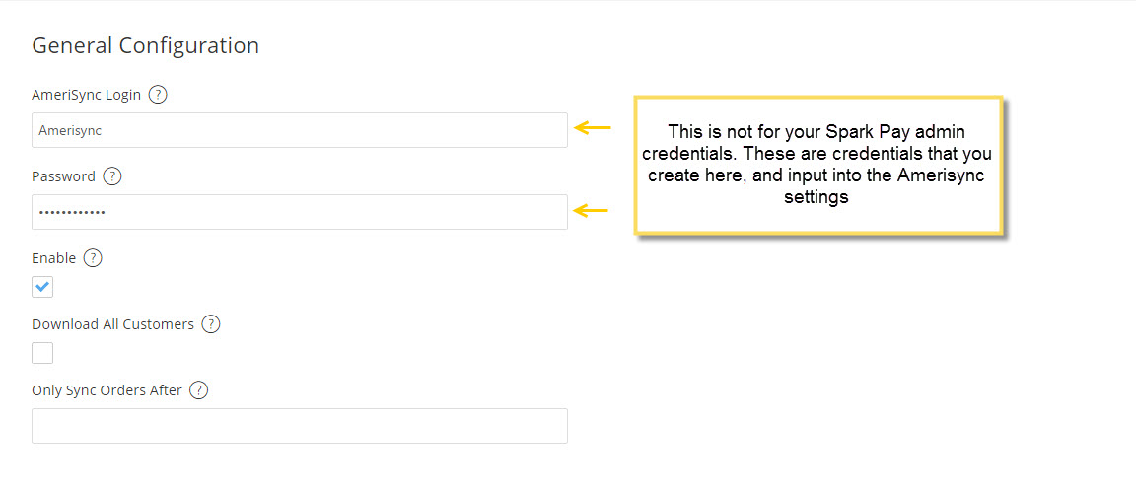1136x491 pixels.
Task: Select the Only Sync Orders After field
Action: coord(299,426)
